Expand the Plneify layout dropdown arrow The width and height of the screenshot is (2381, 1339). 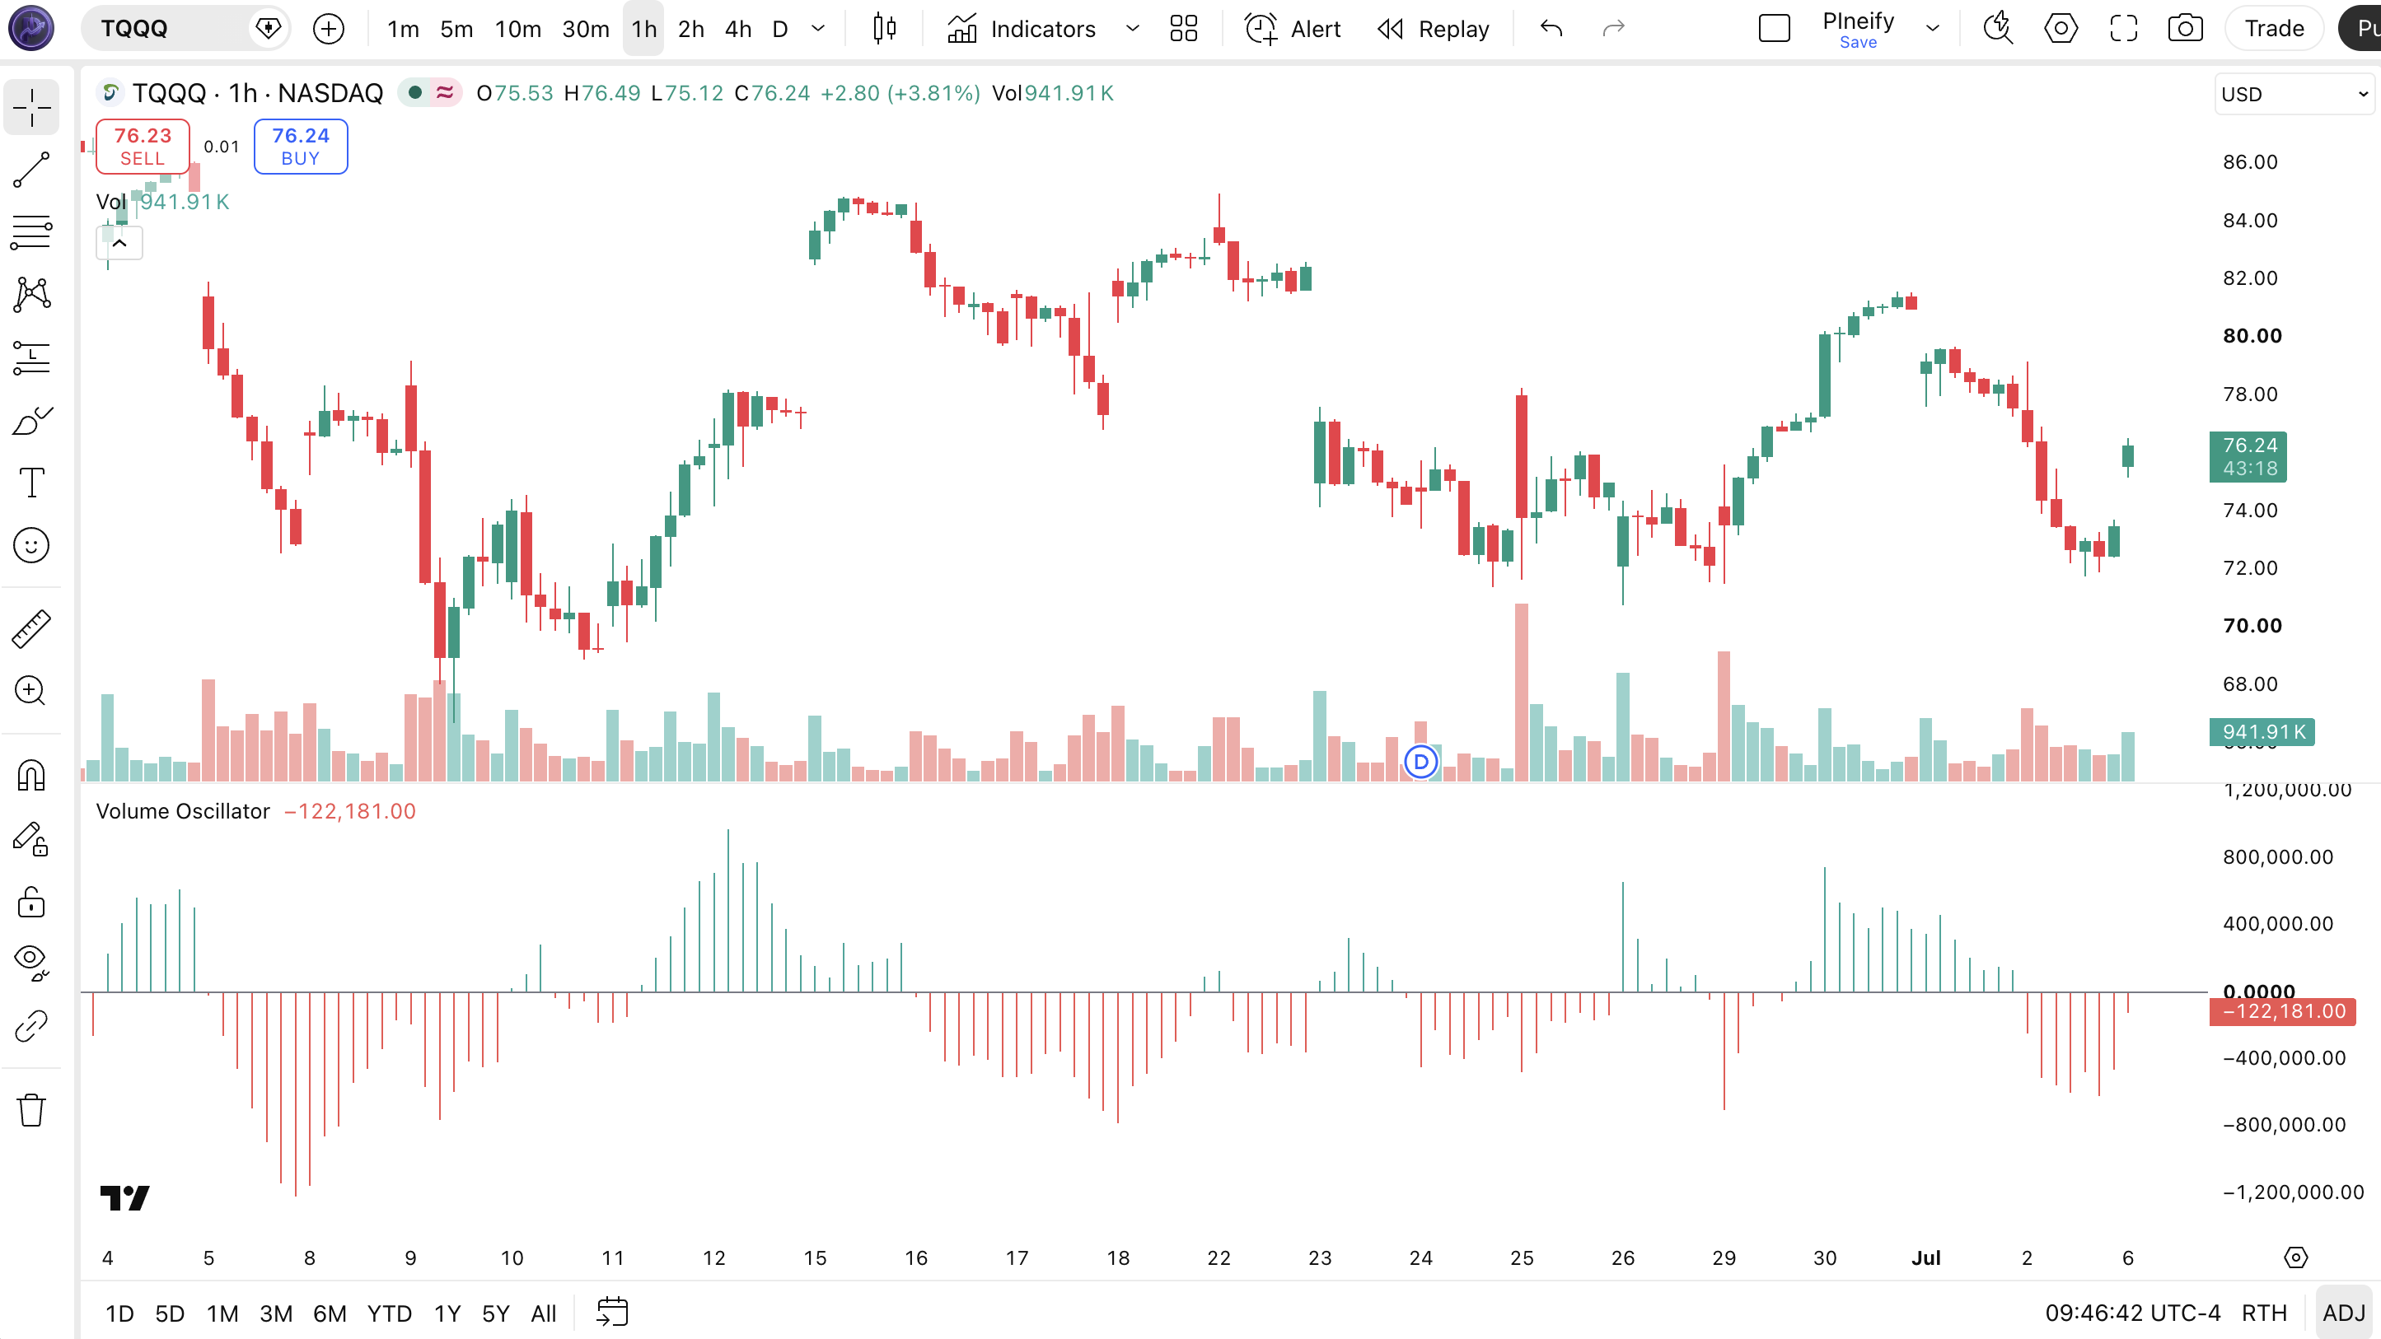[x=1933, y=29]
